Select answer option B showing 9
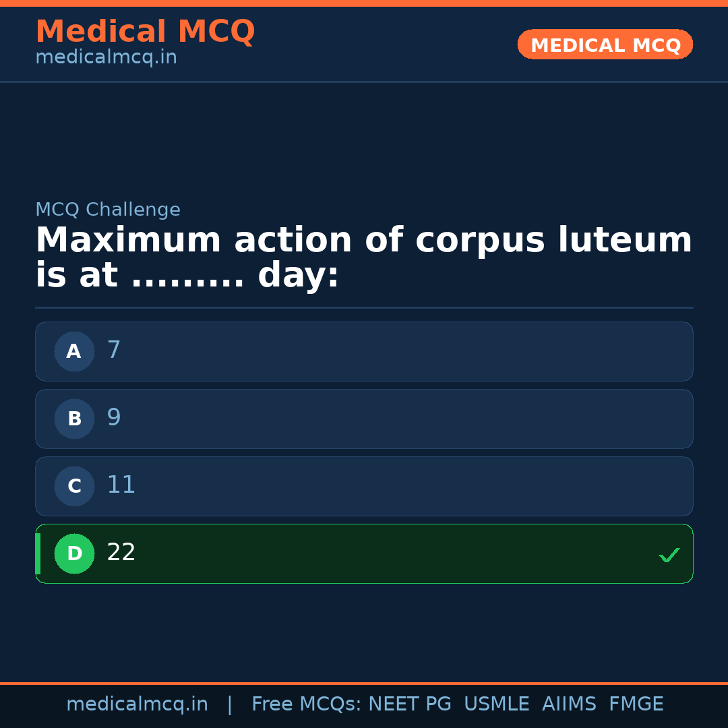 pyautogui.click(x=364, y=419)
